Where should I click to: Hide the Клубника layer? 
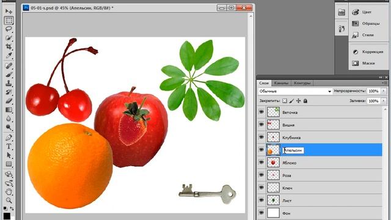click(261, 137)
